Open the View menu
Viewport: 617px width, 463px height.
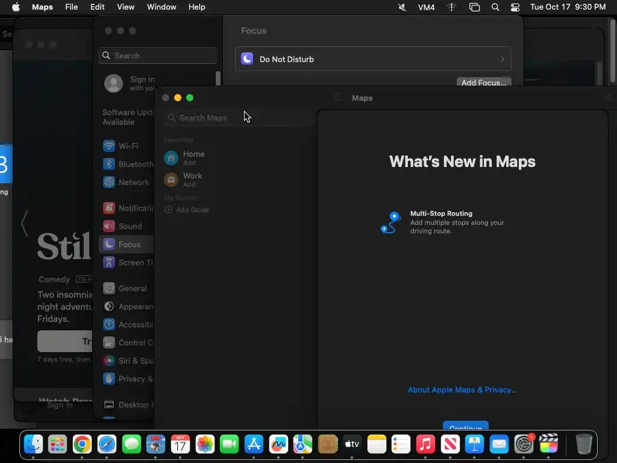click(125, 7)
